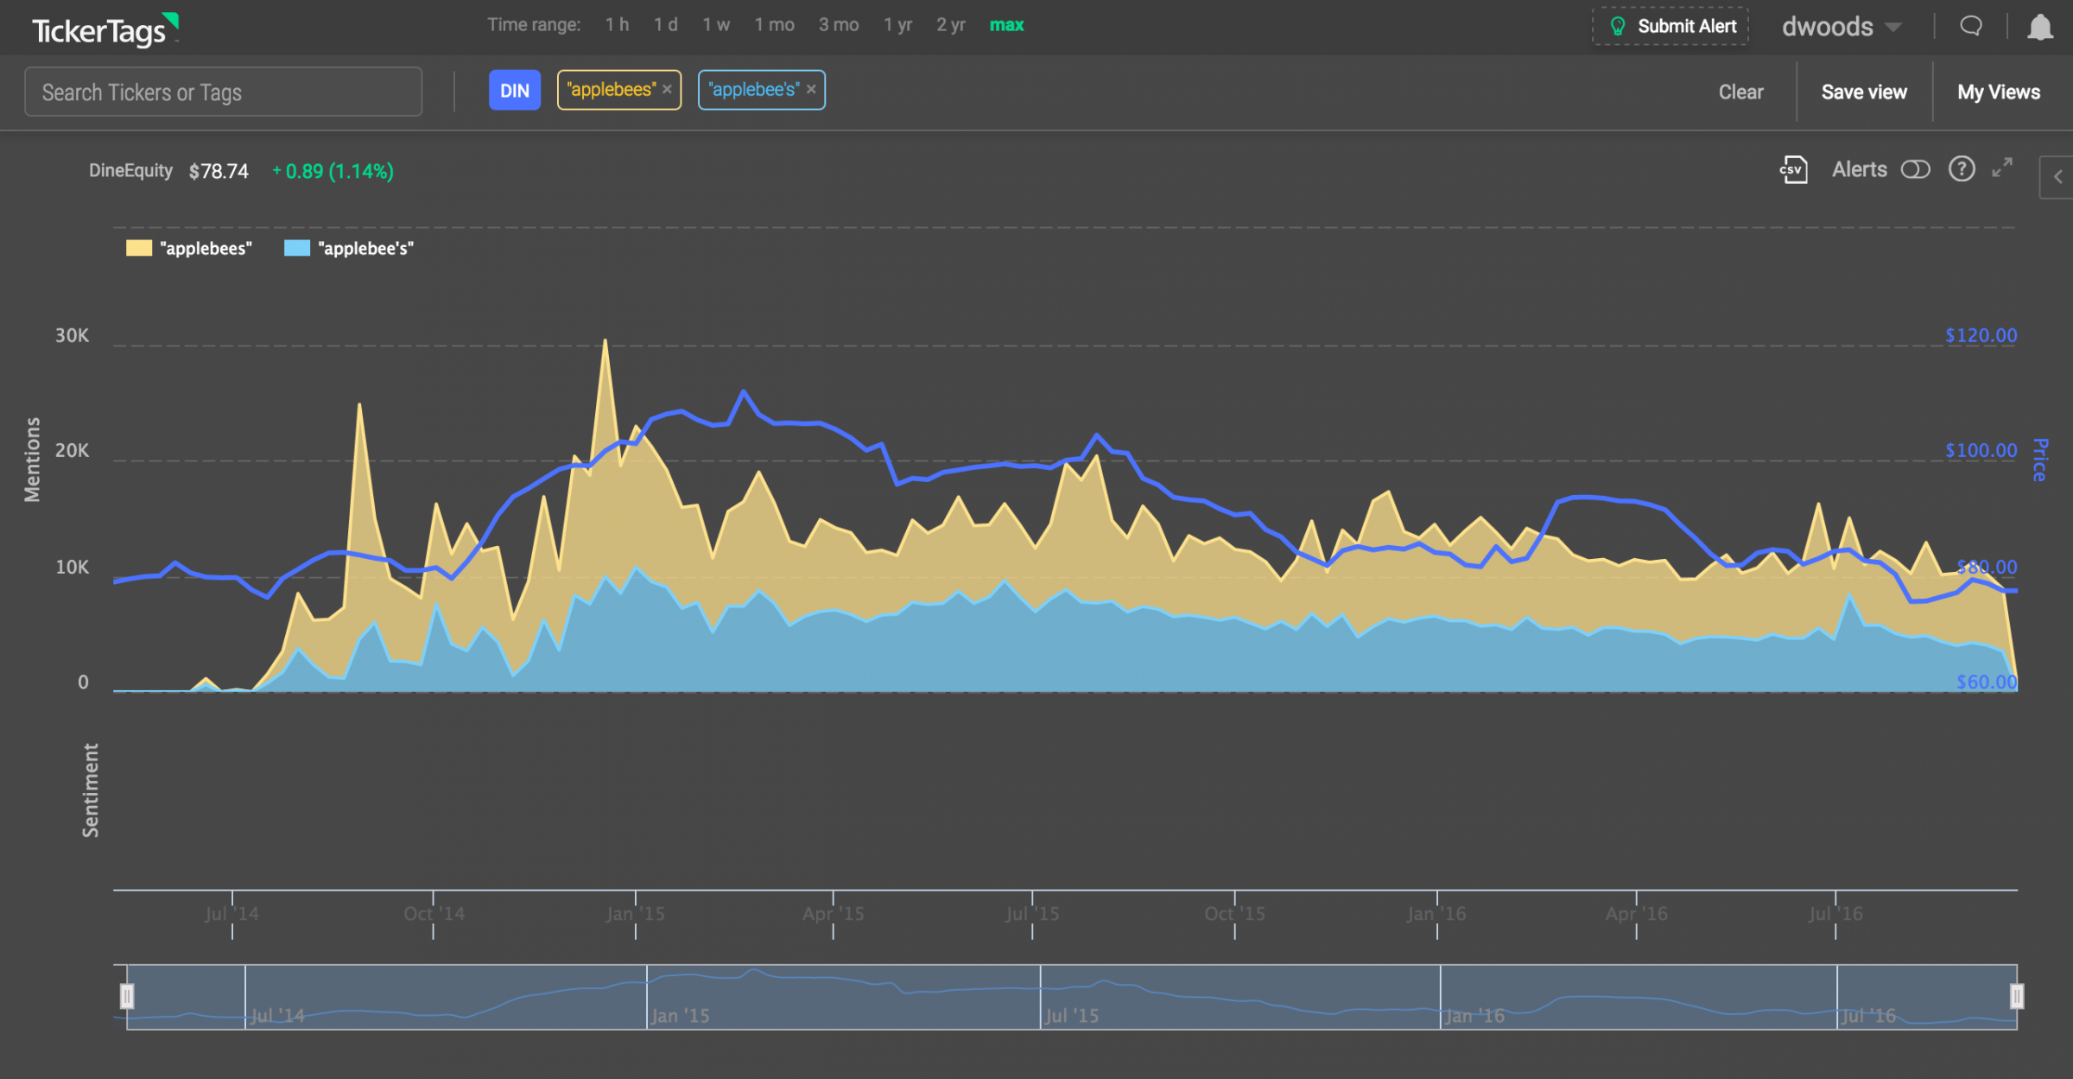Set time range to 1 w
This screenshot has height=1079, width=2073.
(716, 25)
